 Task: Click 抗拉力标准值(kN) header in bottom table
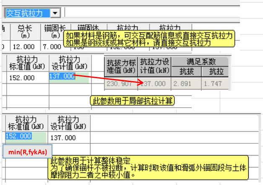pyautogui.click(x=26, y=123)
